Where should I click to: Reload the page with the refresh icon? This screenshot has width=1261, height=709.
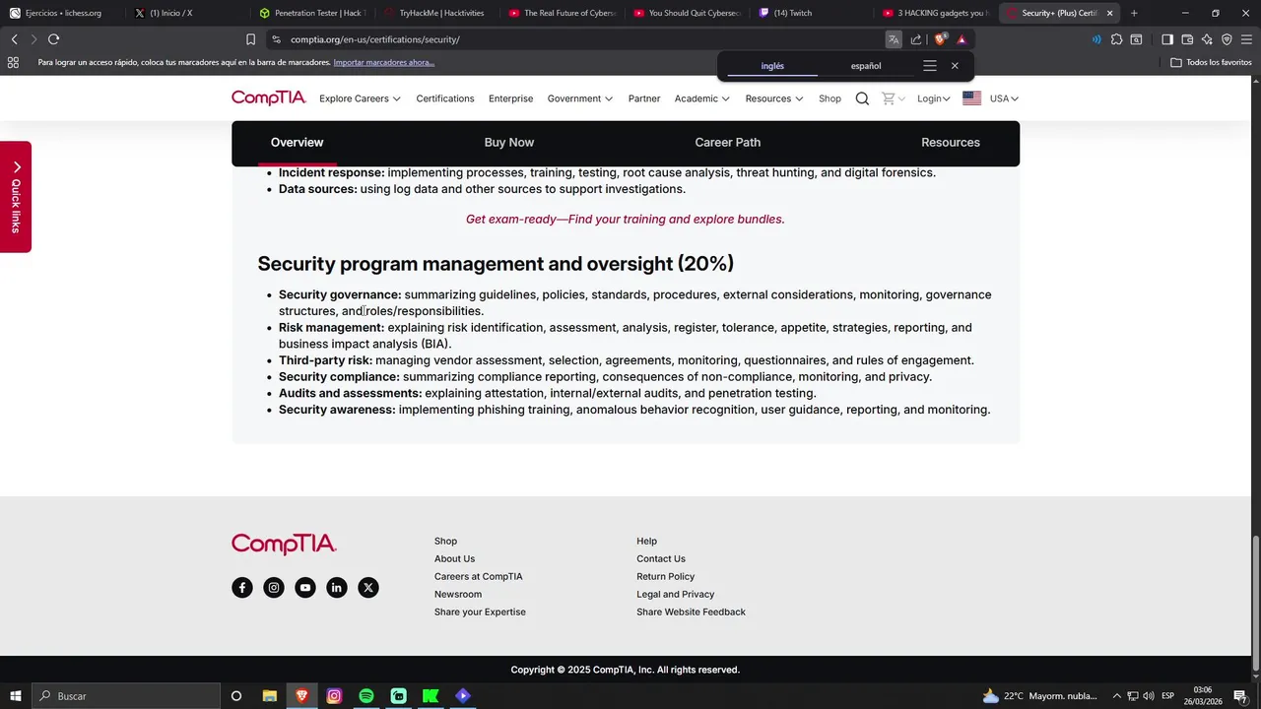[53, 39]
